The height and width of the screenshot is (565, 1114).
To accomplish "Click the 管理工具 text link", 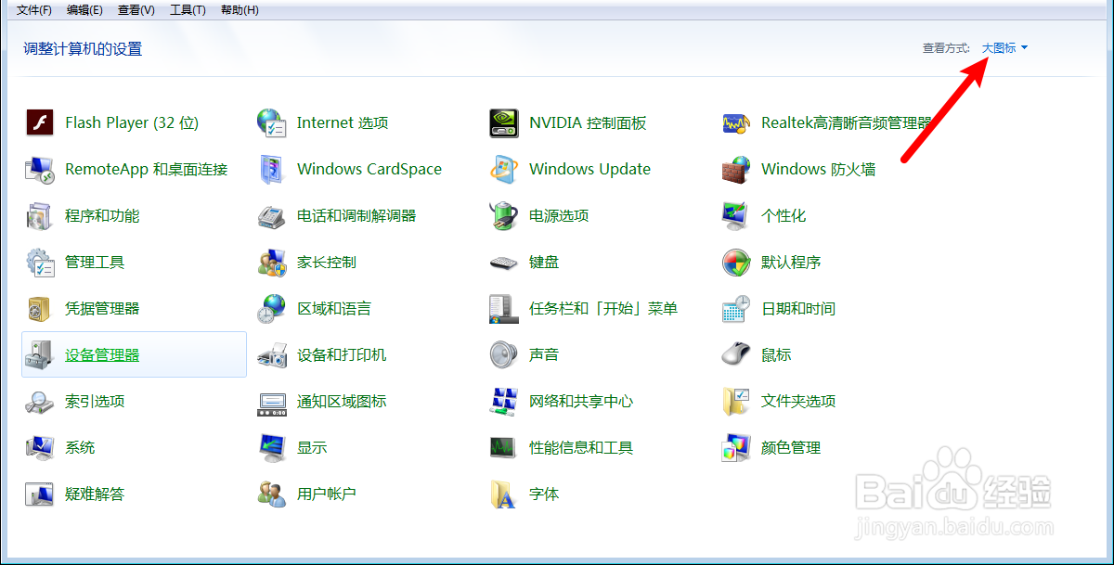I will (x=95, y=262).
